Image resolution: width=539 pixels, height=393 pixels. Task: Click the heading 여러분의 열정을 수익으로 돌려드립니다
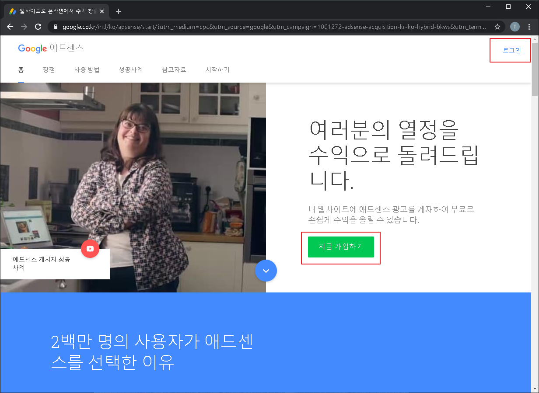pyautogui.click(x=394, y=155)
